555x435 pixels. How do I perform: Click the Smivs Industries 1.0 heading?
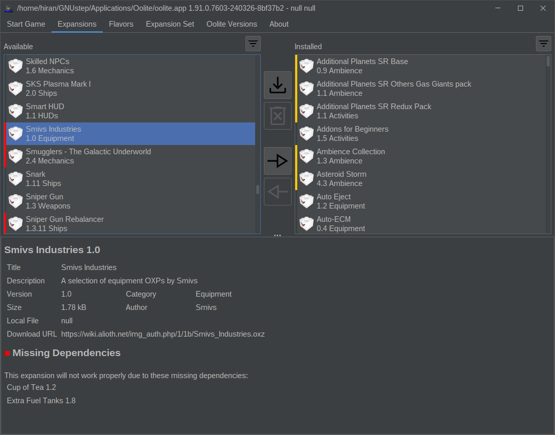coord(52,250)
